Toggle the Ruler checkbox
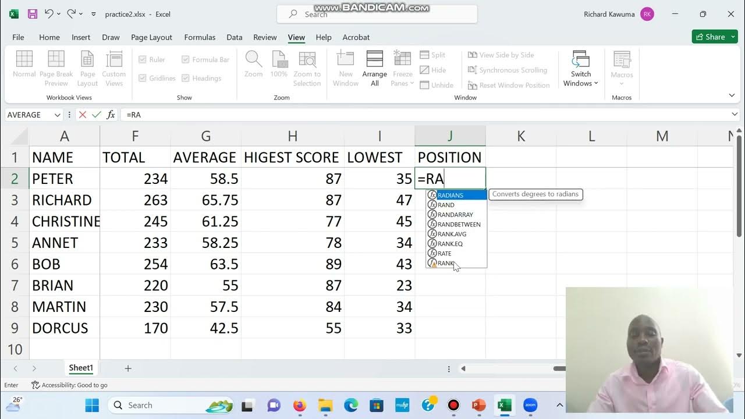This screenshot has width=745, height=419. [143, 59]
